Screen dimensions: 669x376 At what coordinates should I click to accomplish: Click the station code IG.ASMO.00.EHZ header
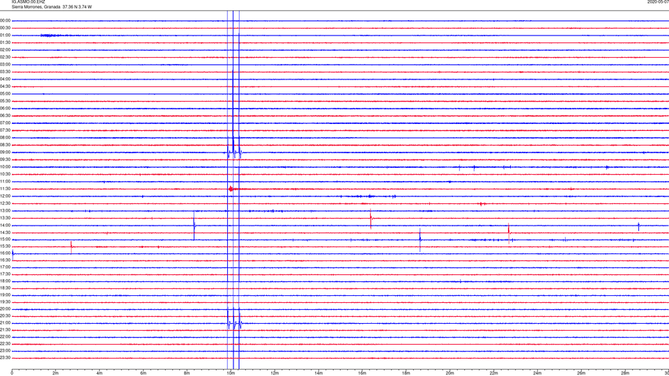click(28, 2)
